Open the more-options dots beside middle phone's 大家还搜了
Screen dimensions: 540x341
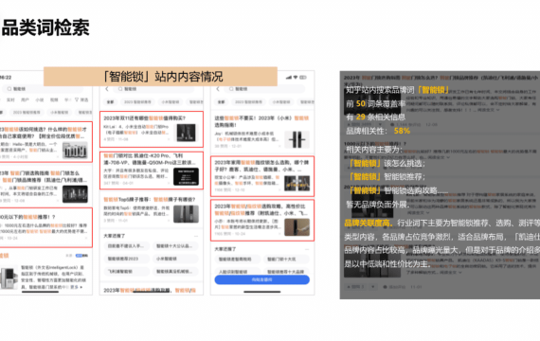pyautogui.click(x=196, y=236)
